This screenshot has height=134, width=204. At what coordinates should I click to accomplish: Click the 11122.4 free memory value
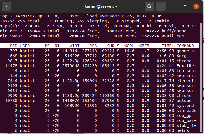click(76, 31)
